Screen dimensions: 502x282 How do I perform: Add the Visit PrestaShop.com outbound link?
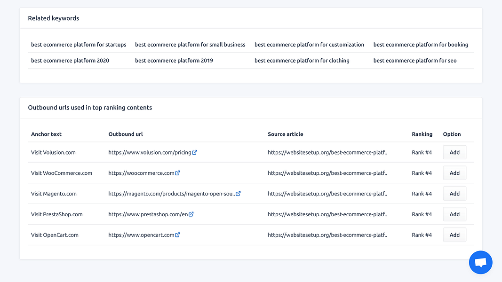[454, 214]
